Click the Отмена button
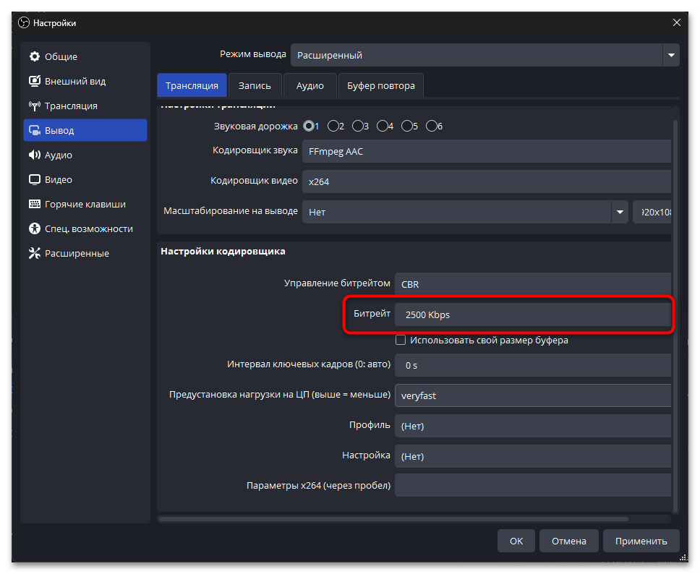The height and width of the screenshot is (574, 700). (x=568, y=541)
